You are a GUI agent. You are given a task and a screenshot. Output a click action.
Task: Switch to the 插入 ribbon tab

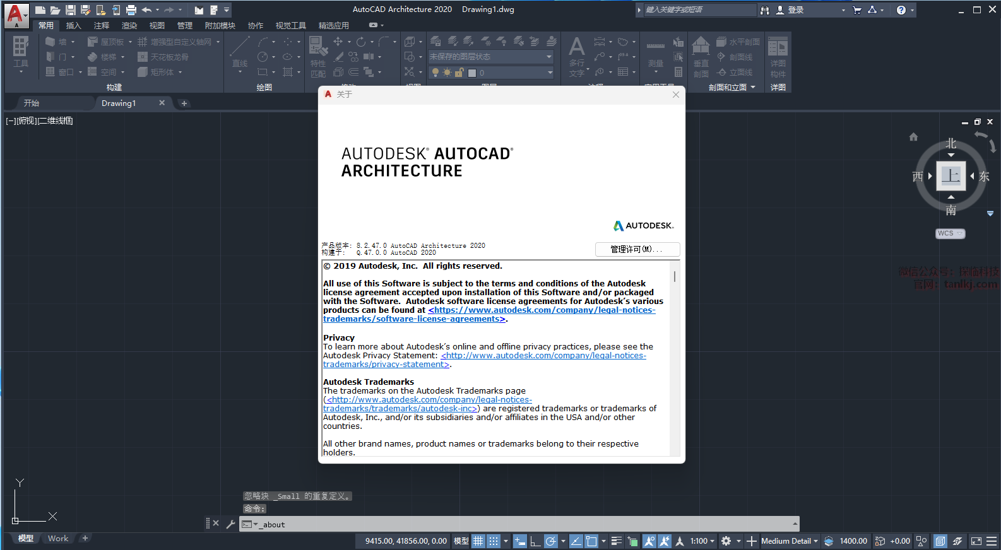click(x=74, y=26)
